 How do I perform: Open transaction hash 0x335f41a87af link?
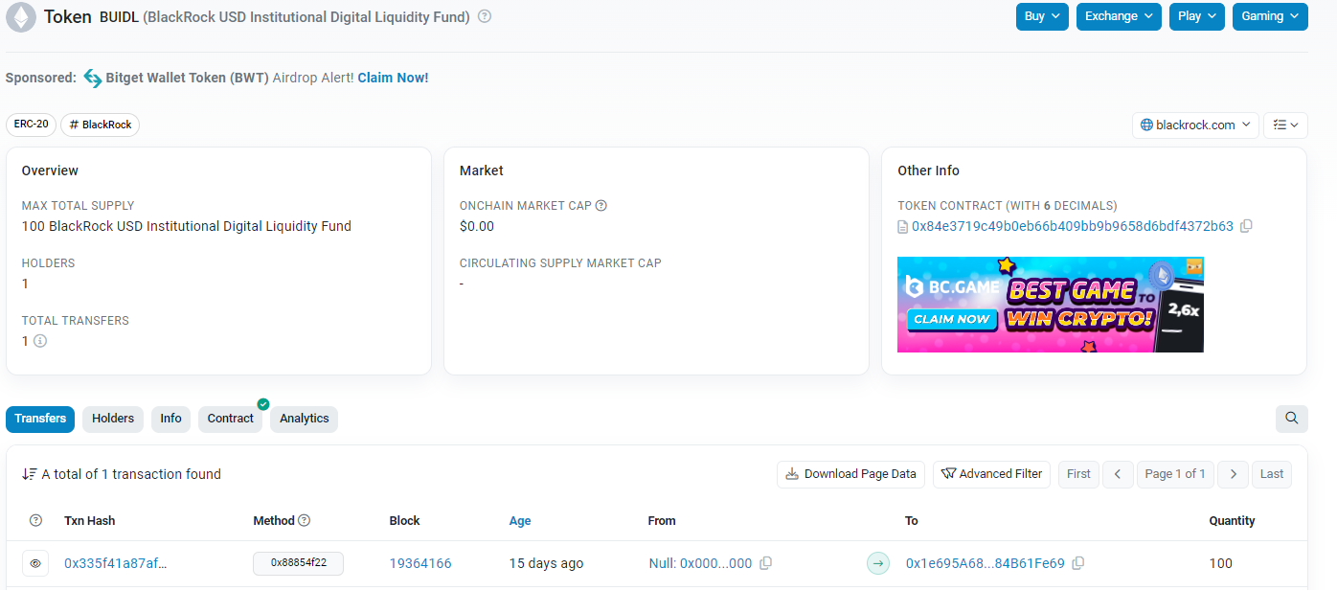(x=116, y=563)
